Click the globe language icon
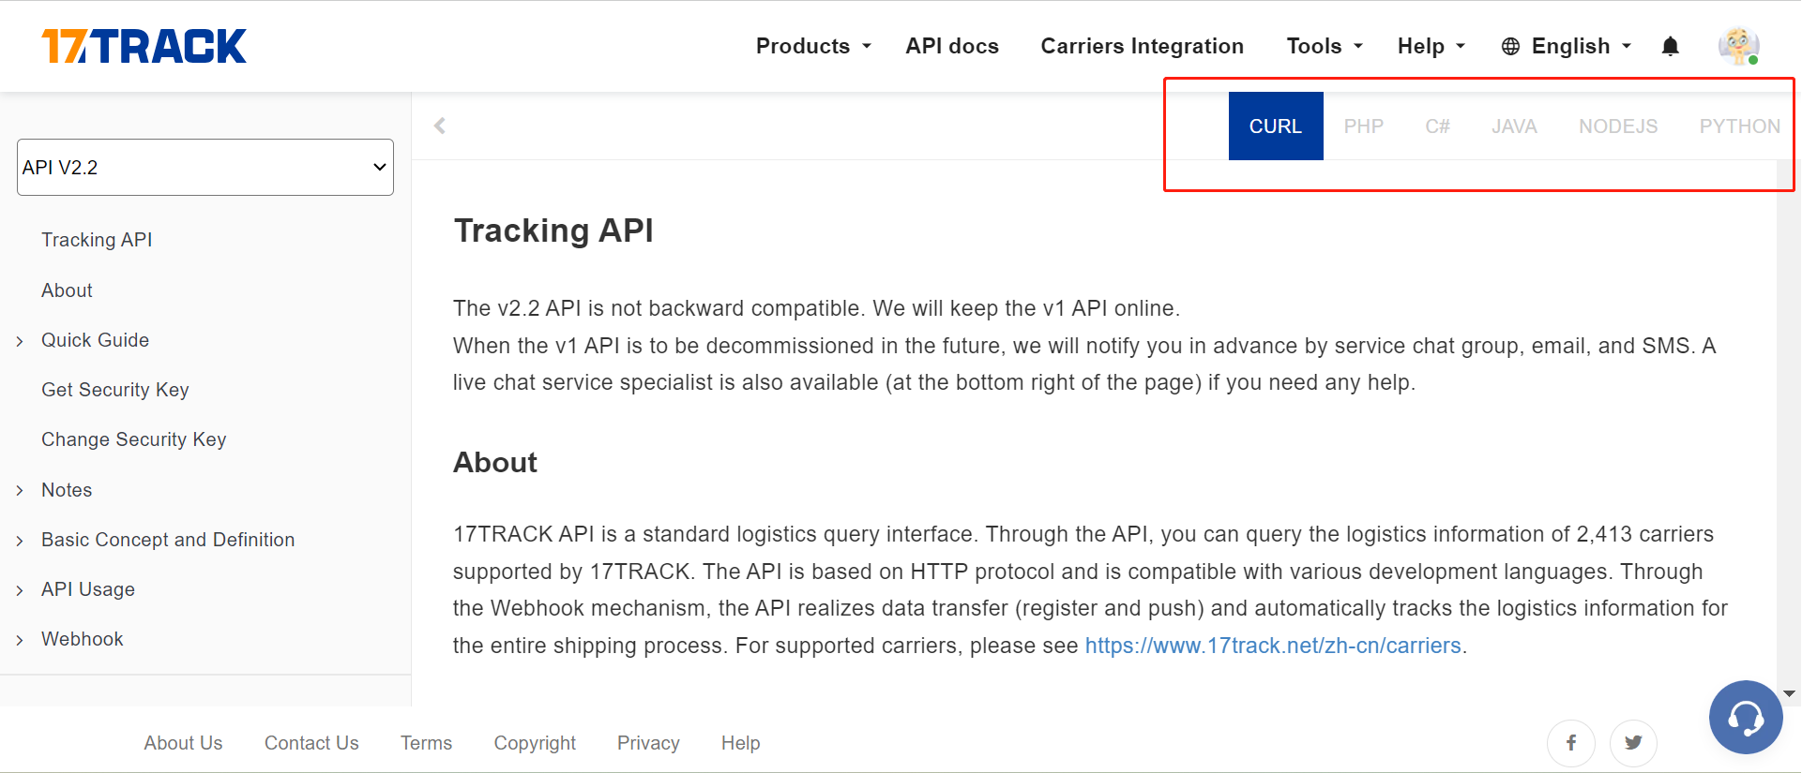This screenshot has width=1802, height=773. 1510,46
